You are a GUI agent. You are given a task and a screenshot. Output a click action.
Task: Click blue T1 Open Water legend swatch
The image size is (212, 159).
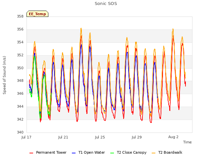coord(74,153)
